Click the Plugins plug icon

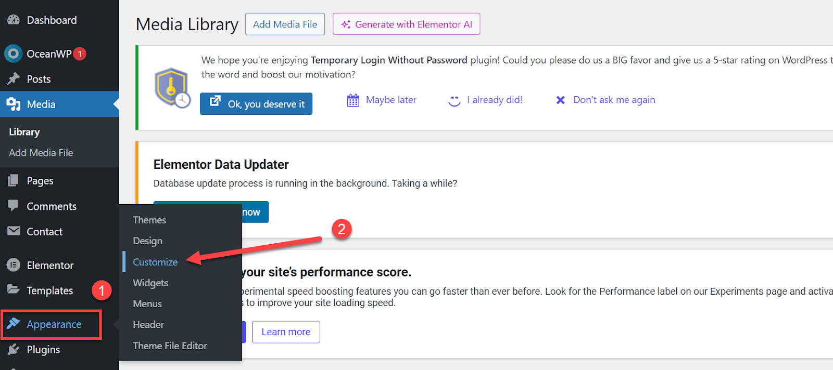click(13, 349)
